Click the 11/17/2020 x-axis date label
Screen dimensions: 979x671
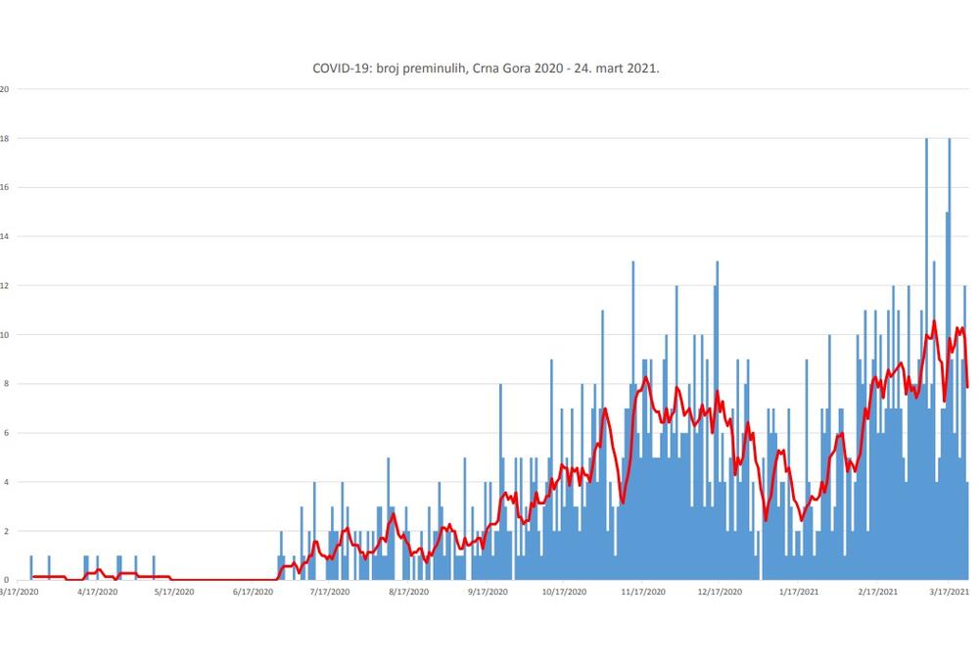644,592
